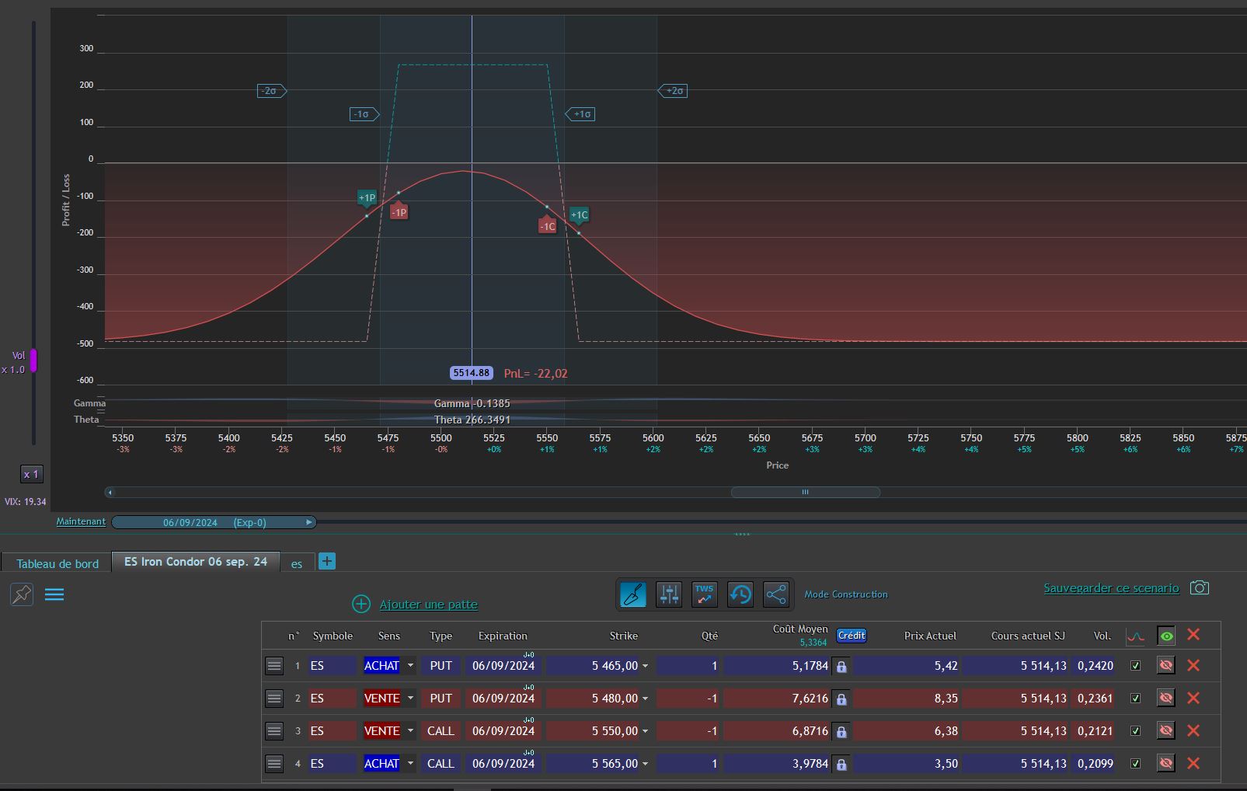Click the pin icon at left
The width and height of the screenshot is (1247, 791).
[22, 595]
